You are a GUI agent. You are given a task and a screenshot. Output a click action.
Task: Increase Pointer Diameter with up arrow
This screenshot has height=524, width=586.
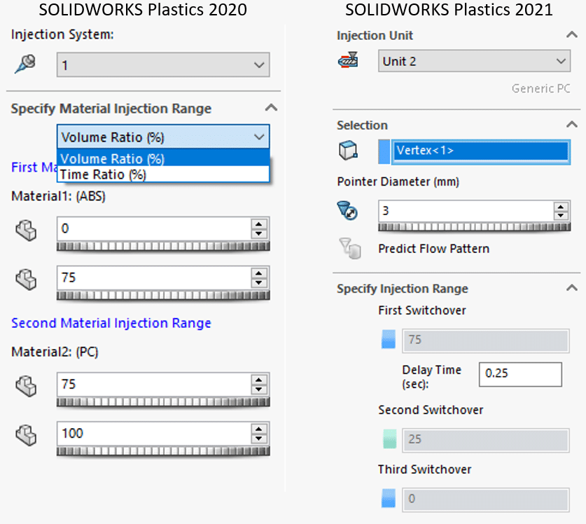560,207
